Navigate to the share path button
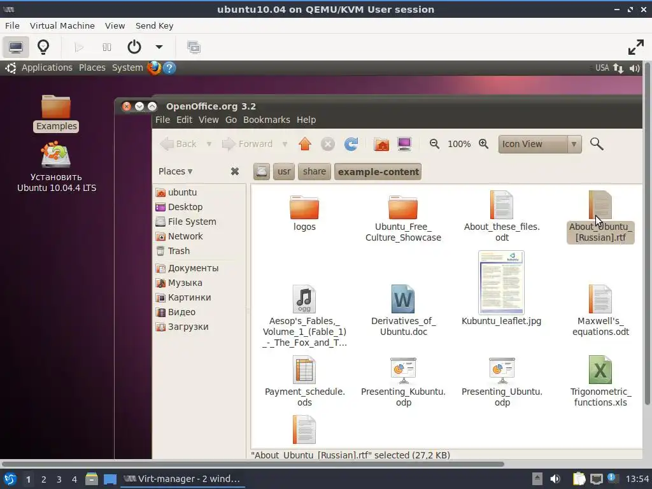 (315, 171)
